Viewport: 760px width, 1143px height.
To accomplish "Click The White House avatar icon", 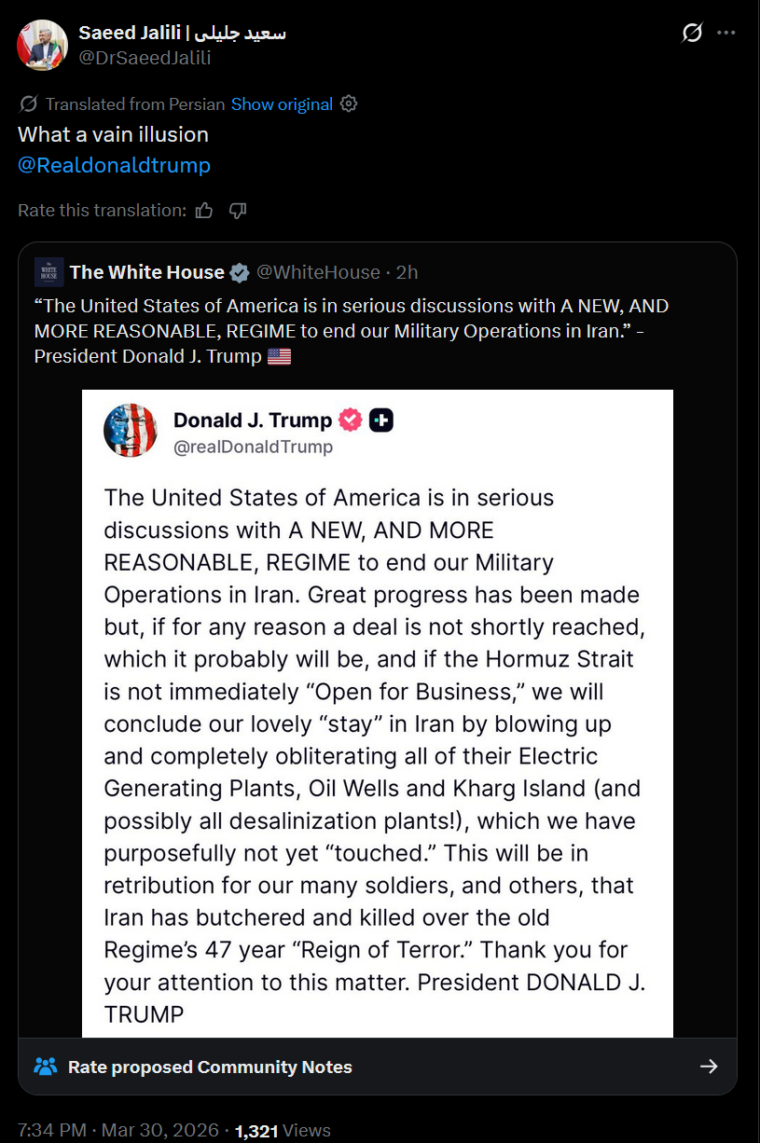I will tap(48, 272).
